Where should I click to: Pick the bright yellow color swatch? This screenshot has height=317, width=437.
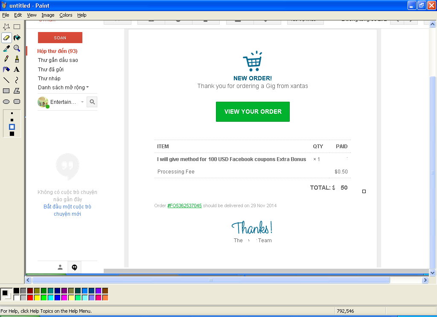[37, 298]
